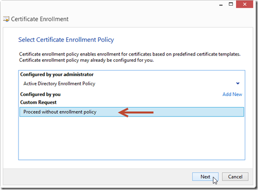Click the Custom Request heading
The height and width of the screenshot is (190, 258).
(38, 102)
